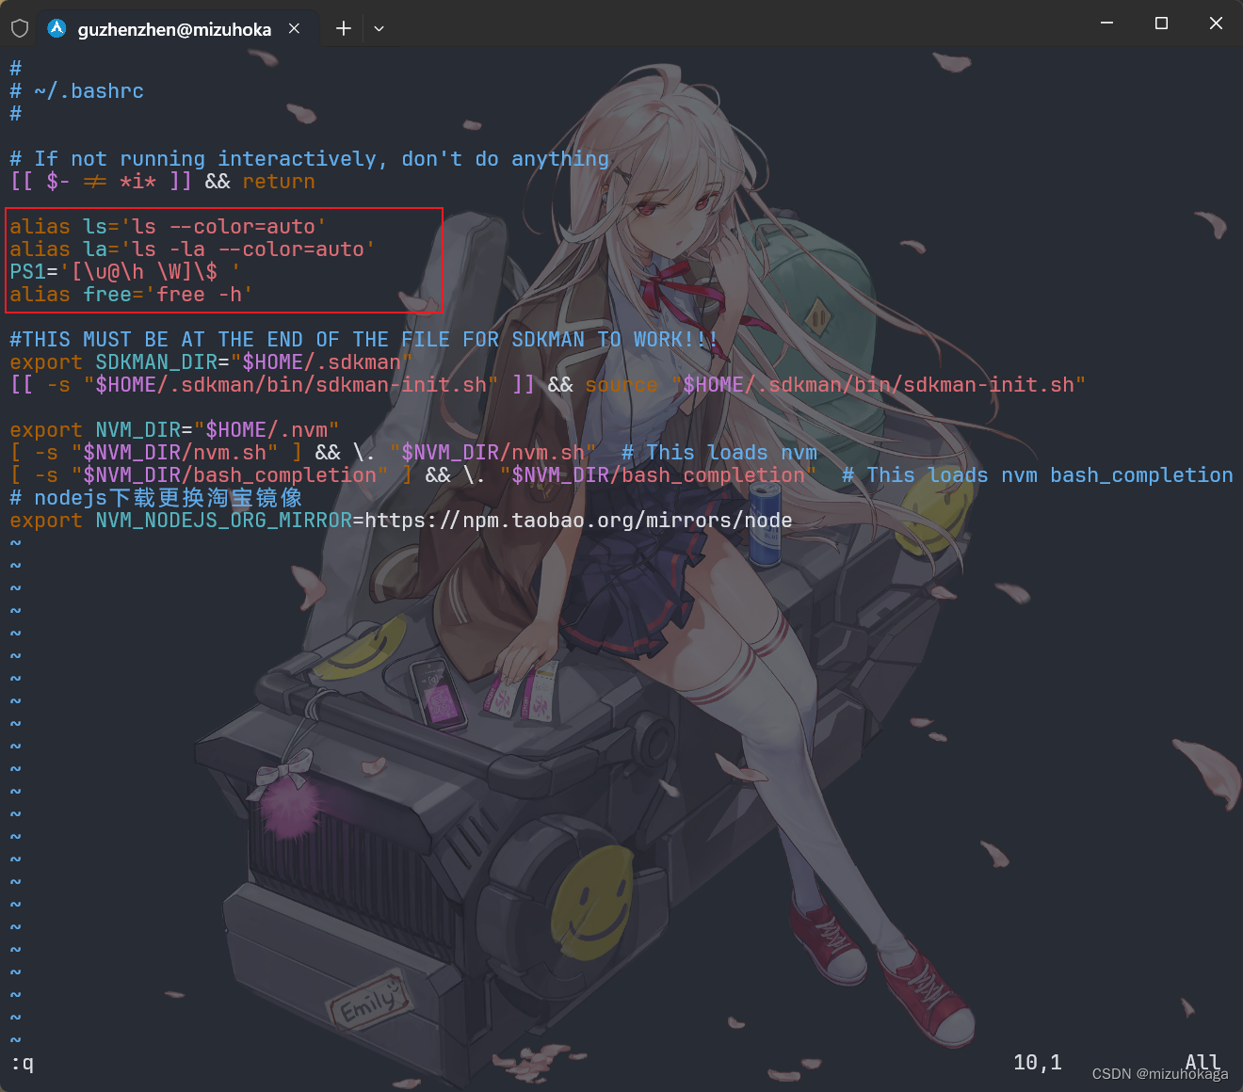
Task: Click the shield icon in the title bar
Action: (20, 28)
